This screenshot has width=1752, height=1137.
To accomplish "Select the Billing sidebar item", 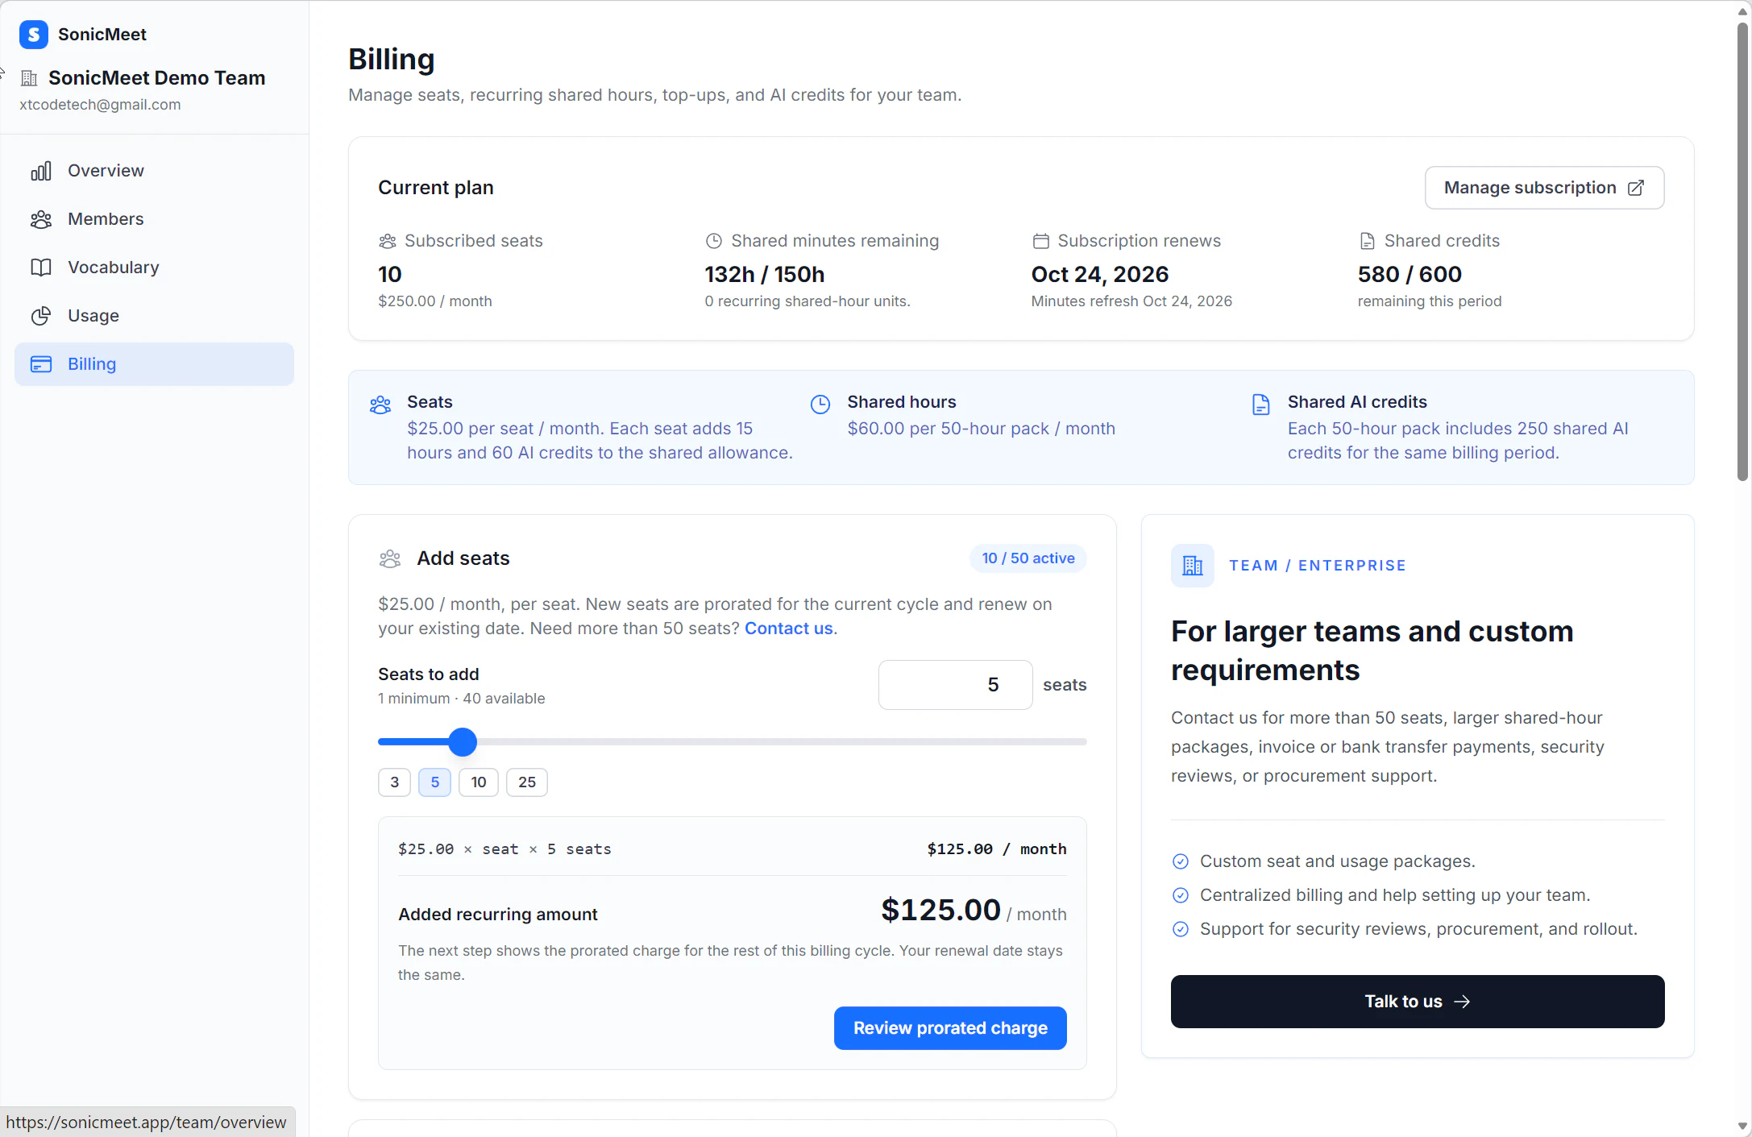I will (154, 364).
